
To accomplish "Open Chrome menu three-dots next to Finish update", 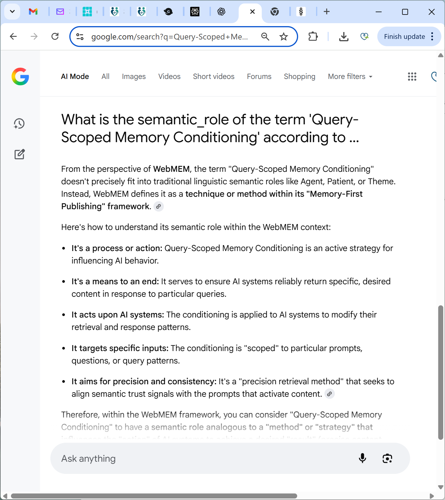I will coord(432,36).
